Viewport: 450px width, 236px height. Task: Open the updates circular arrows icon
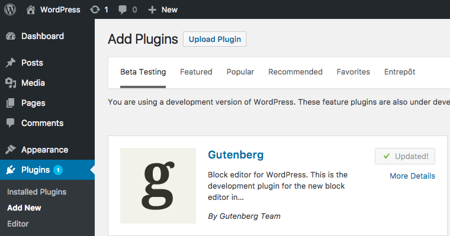[95, 9]
